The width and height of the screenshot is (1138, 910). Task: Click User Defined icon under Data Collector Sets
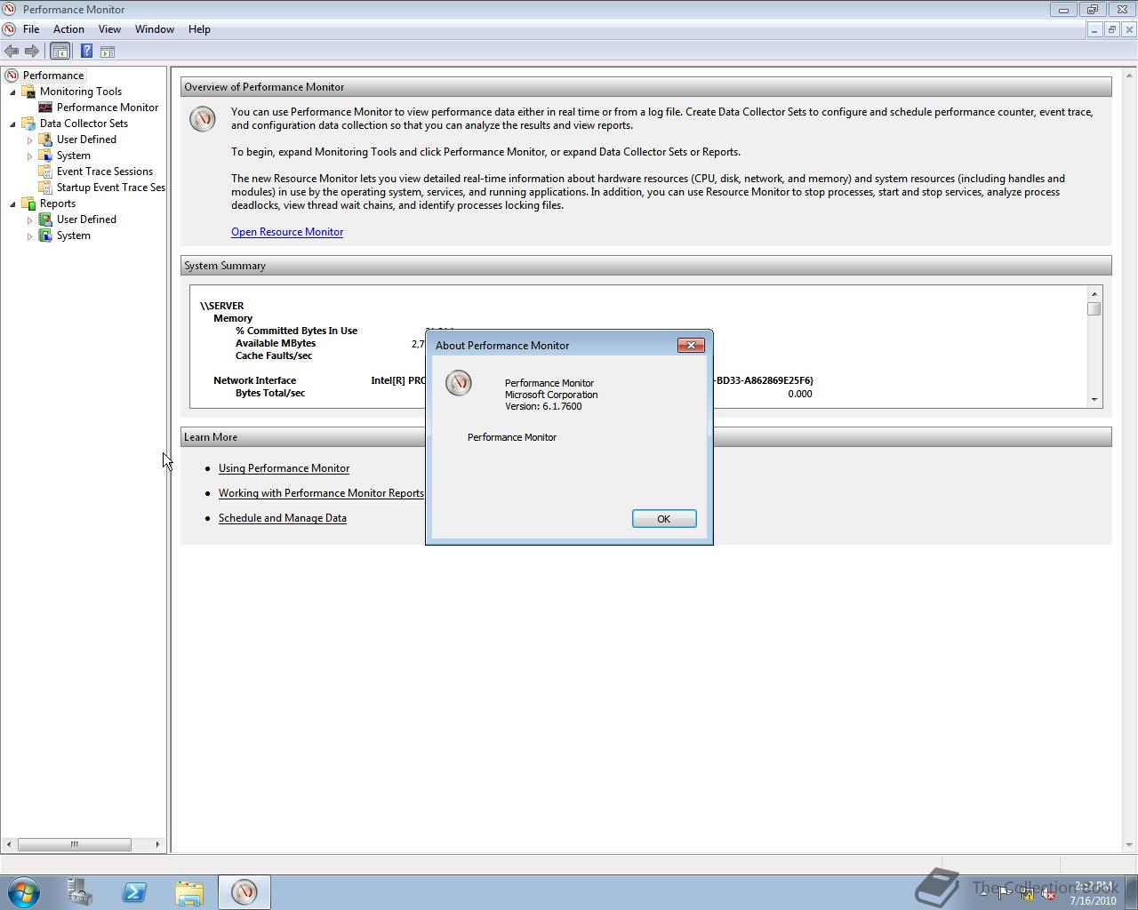click(45, 140)
